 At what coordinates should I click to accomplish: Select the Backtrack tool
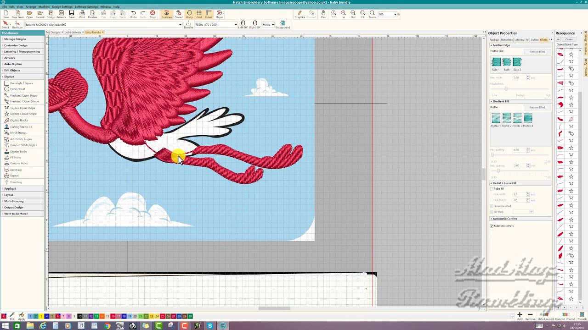[x=13, y=170]
